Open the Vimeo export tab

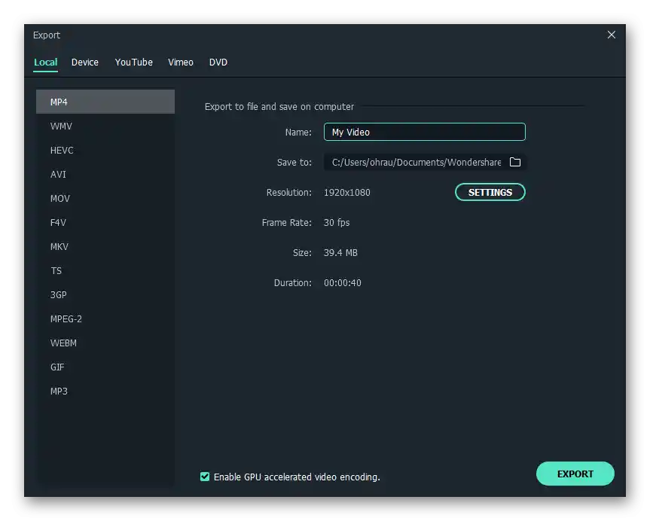181,62
